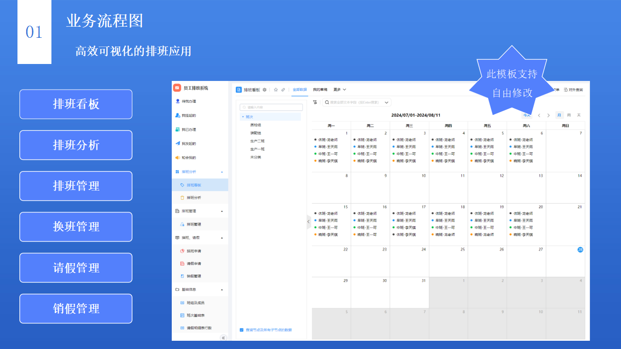Click the settings gear next to 排班看板
Screen dimensions: 621x349
(264, 90)
